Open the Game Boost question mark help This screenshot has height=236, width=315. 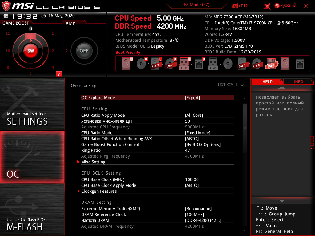pyautogui.click(x=59, y=74)
